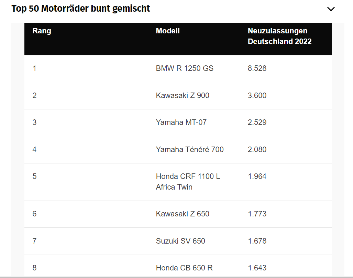This screenshot has height=278, width=353.
Task: Click the 8.528 registrations value
Action: pos(257,68)
